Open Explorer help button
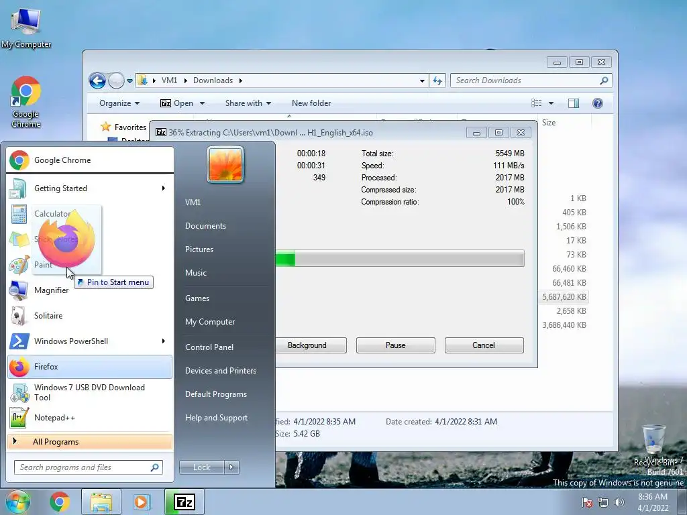687x515 pixels. tap(598, 103)
